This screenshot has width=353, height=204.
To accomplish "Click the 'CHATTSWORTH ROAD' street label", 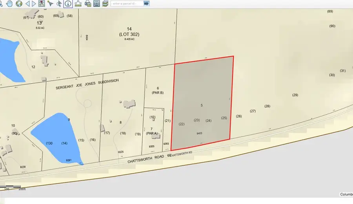I will 146,159.
